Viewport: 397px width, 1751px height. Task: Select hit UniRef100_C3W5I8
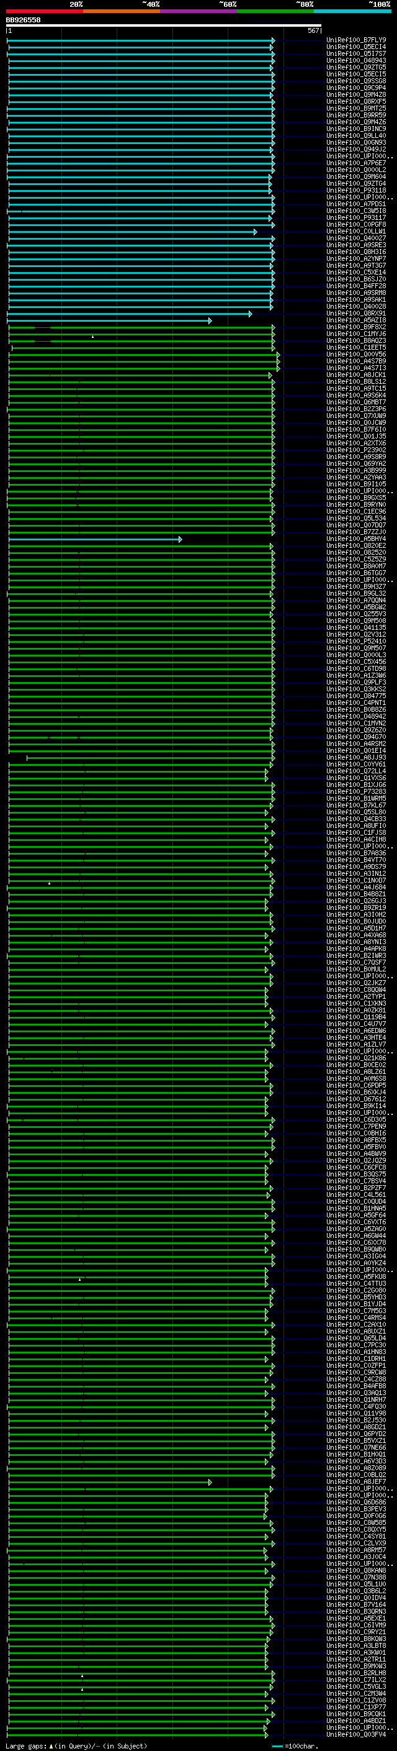[356, 211]
